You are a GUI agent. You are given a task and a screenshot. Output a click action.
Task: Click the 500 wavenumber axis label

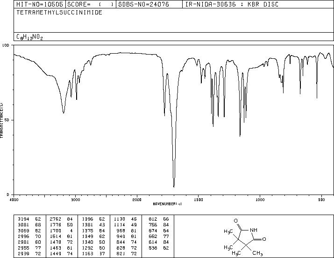click(321, 200)
